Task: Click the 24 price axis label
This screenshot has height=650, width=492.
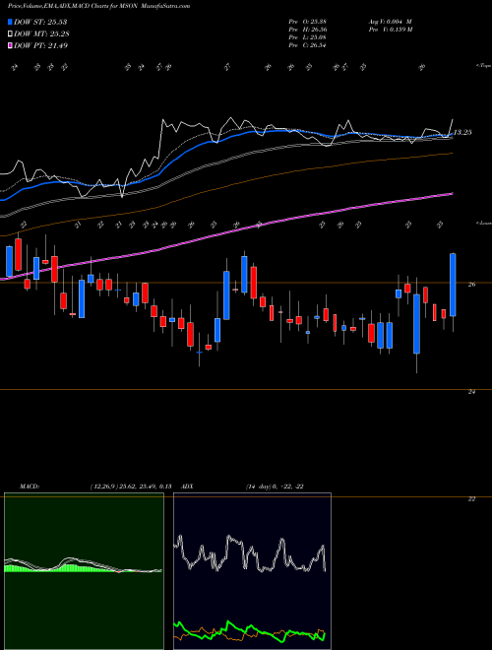Action: click(x=471, y=392)
